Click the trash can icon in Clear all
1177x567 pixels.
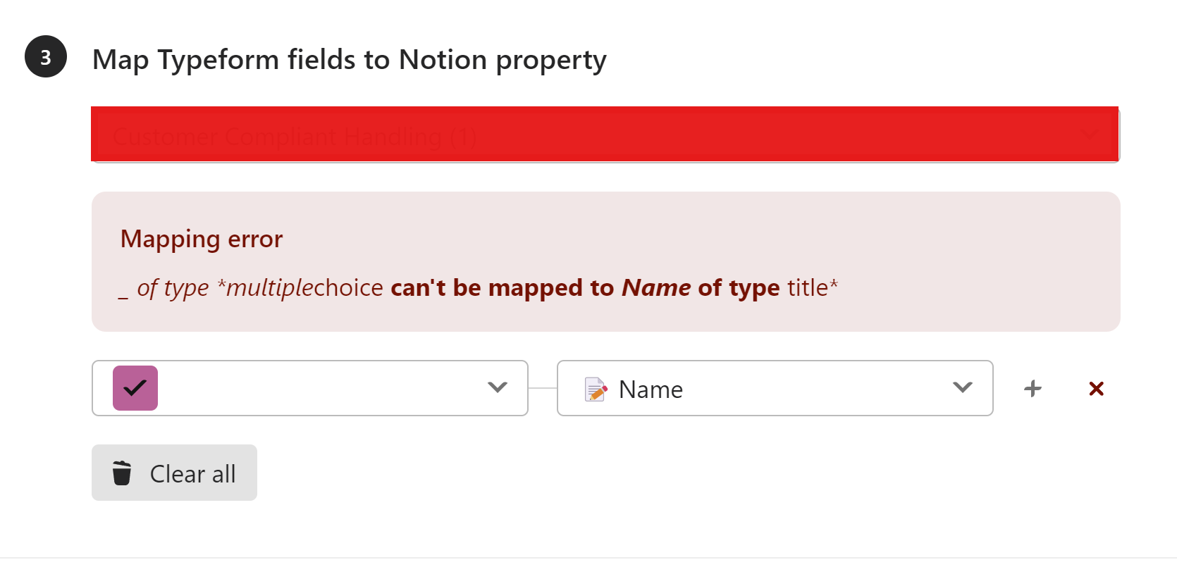point(122,473)
